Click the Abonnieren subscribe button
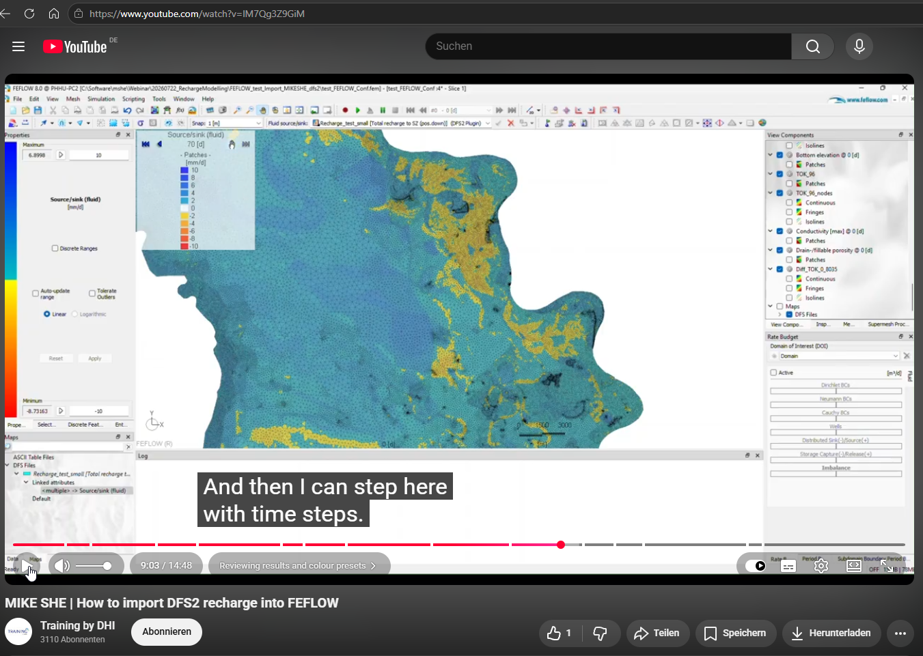Viewport: 923px width, 656px height. [x=167, y=632]
